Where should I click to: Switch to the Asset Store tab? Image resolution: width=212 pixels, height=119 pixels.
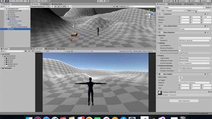coord(57,4)
